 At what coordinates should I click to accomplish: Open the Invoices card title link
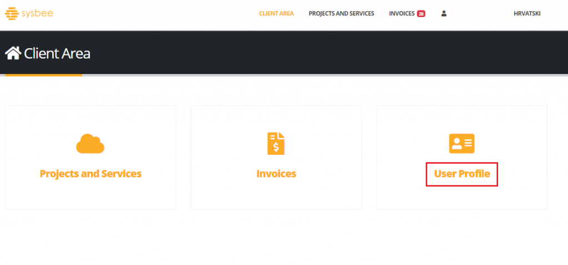click(276, 174)
